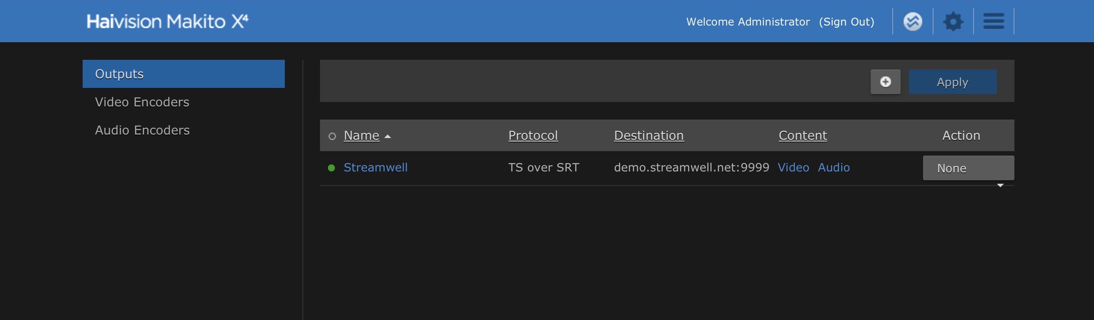The height and width of the screenshot is (320, 1094).
Task: Click the green Streamwell status dot
Action: pos(331,167)
